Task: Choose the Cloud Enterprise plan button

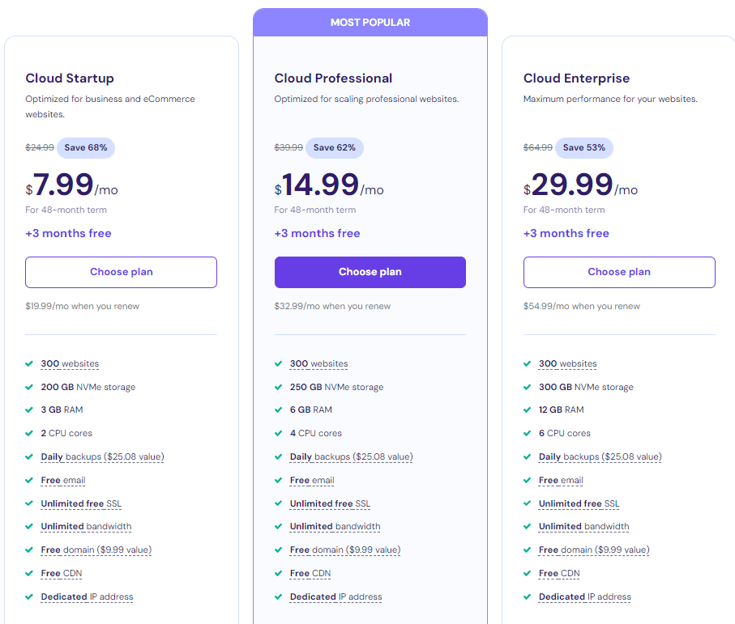Action: (619, 272)
